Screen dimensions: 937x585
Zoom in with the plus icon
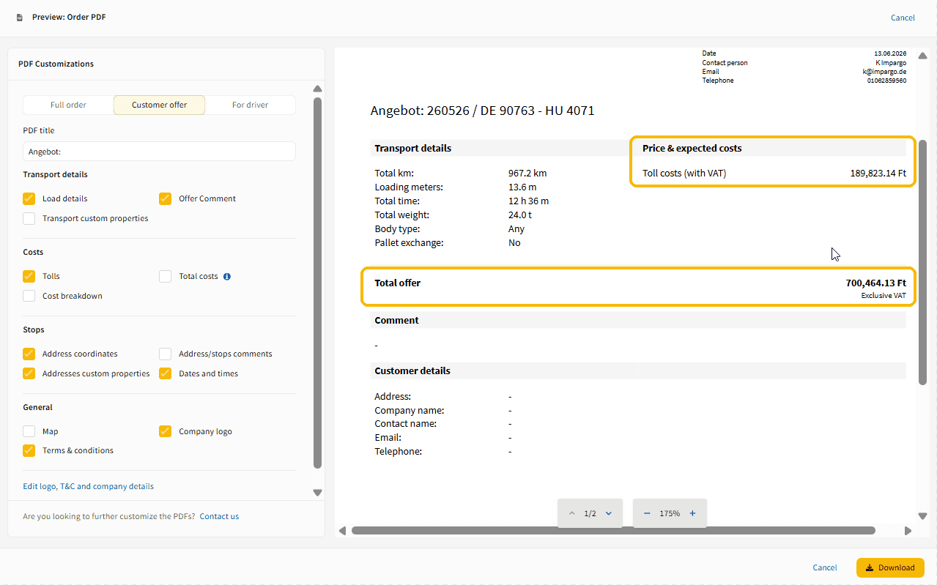point(692,513)
